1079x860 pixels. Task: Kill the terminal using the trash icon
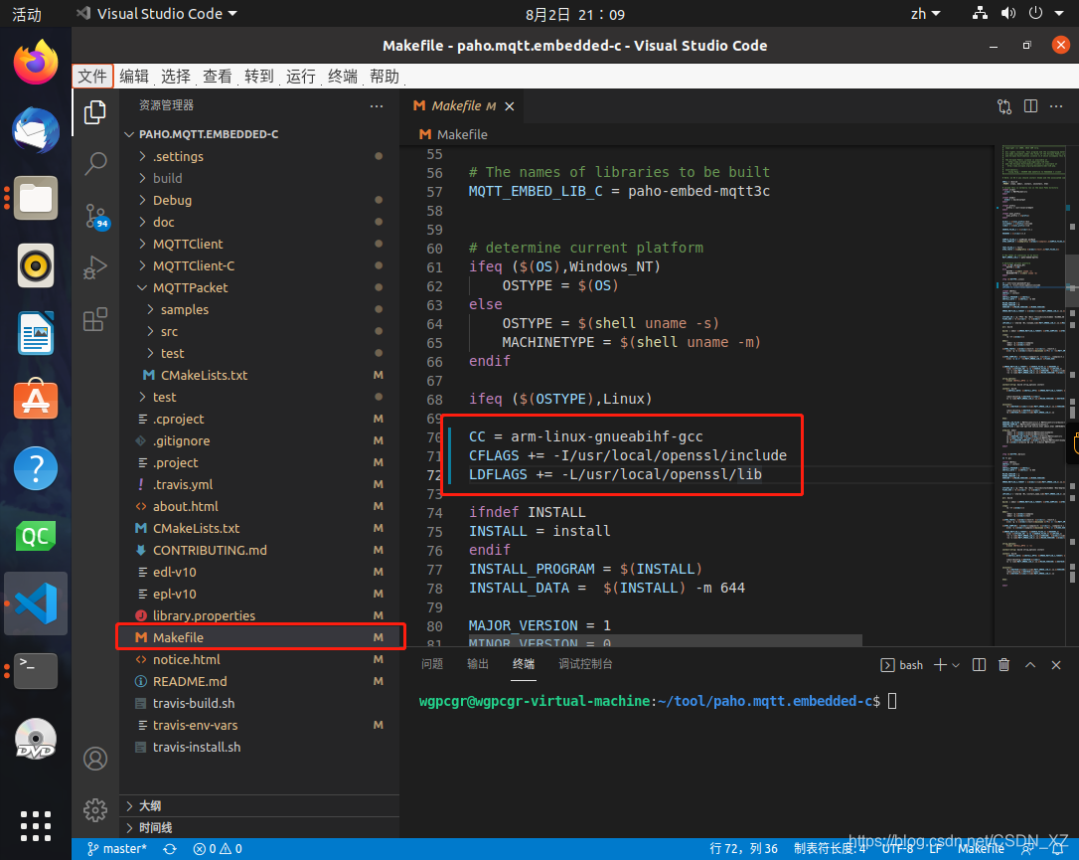coord(1003,664)
